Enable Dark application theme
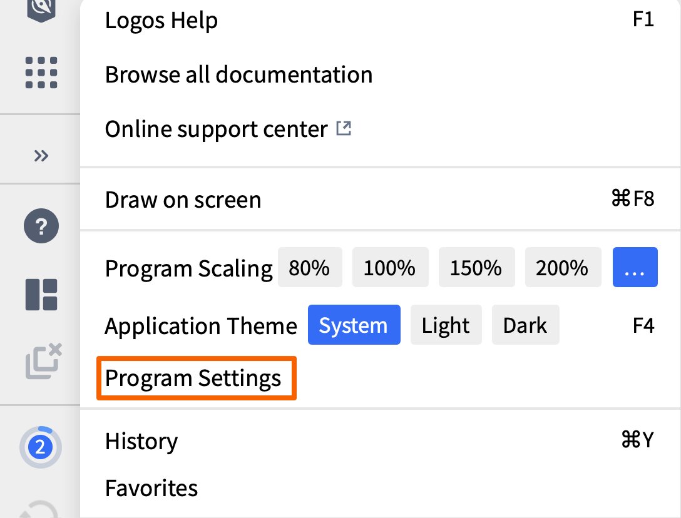681x518 pixels. [x=525, y=325]
